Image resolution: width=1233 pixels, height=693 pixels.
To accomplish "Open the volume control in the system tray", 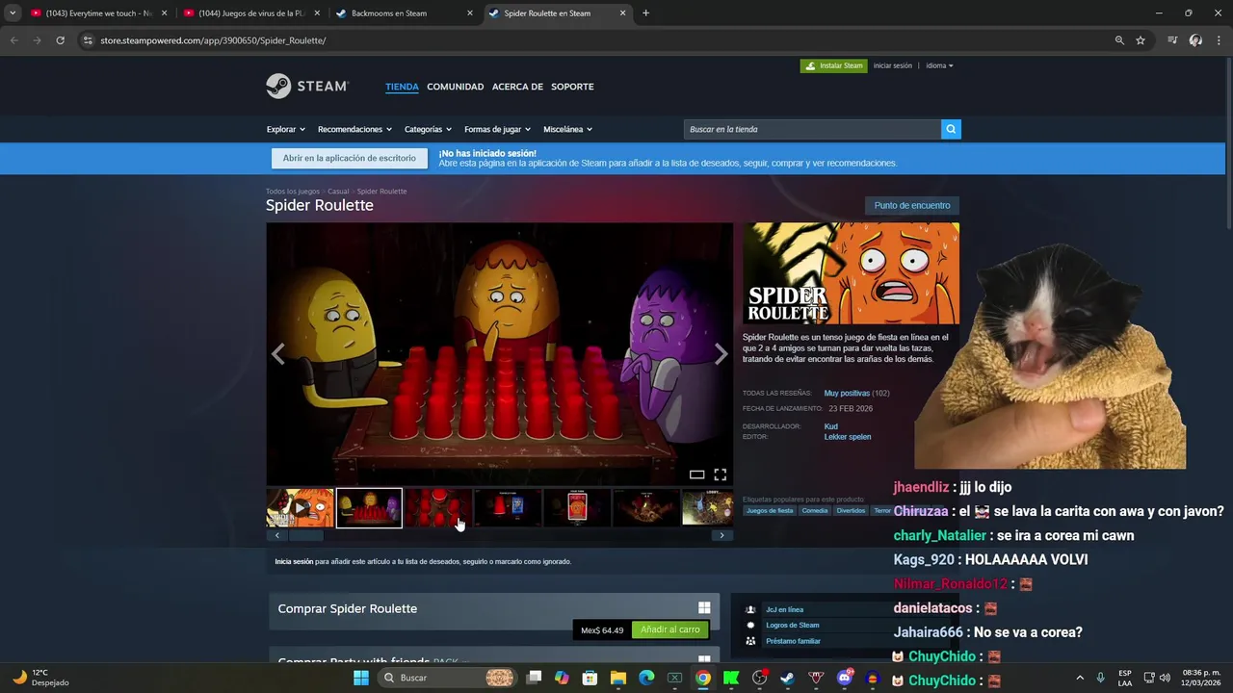I will coord(1165,678).
